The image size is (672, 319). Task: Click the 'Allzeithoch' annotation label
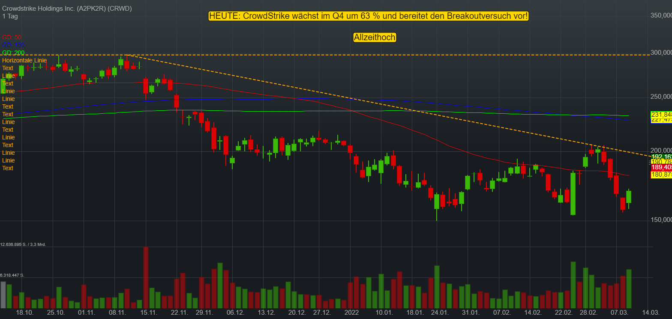click(375, 38)
